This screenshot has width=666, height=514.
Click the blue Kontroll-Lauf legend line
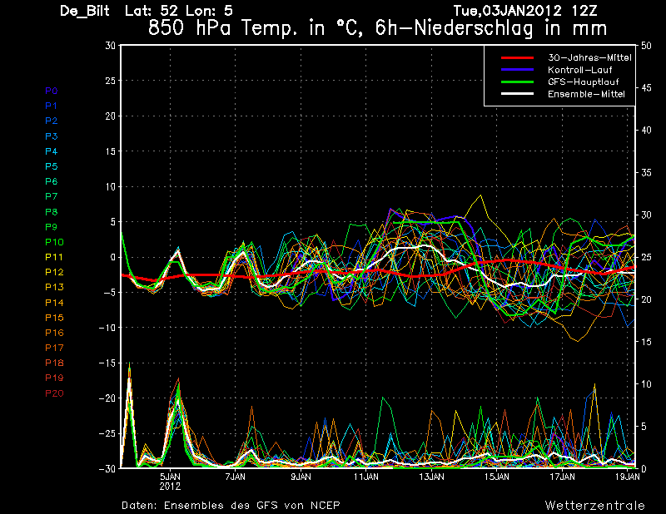(x=517, y=70)
